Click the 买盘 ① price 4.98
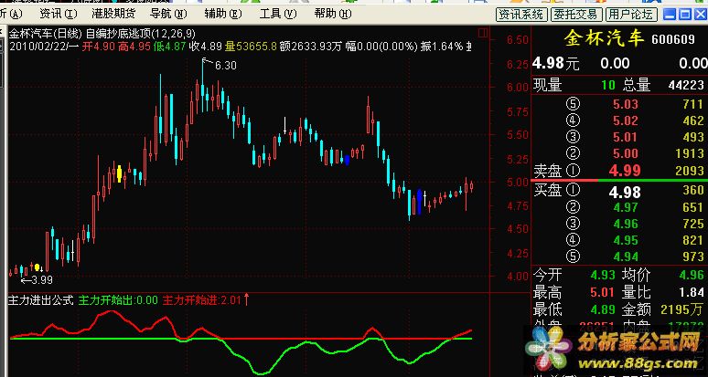 625,192
